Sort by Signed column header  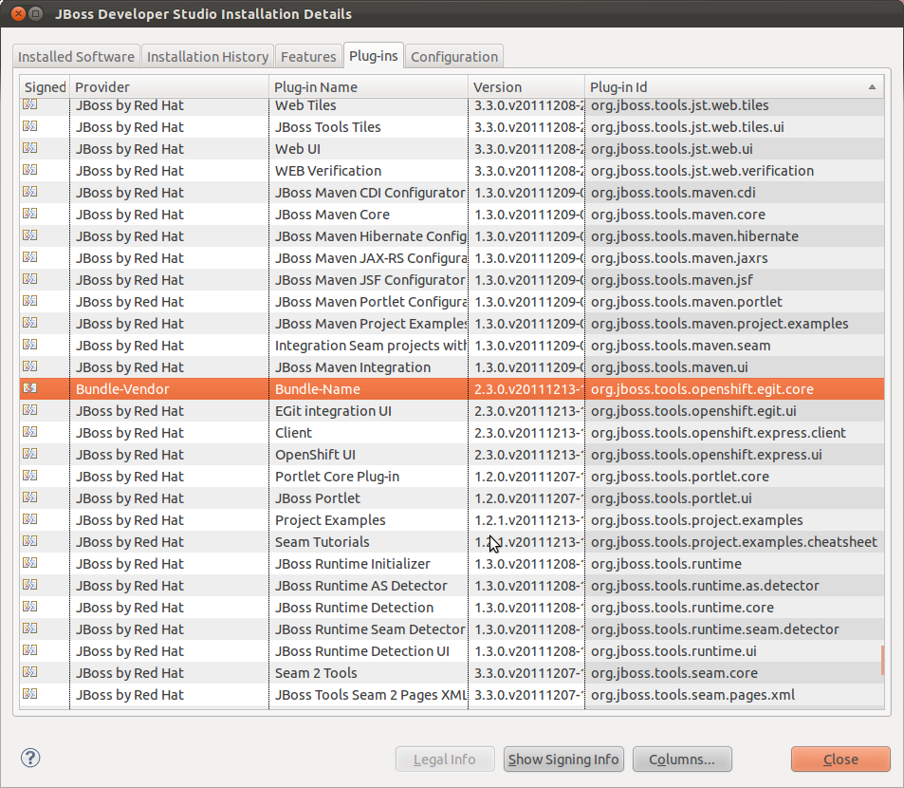tap(45, 87)
